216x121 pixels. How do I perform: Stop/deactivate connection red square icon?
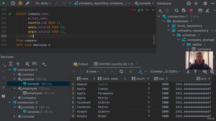click(x=191, y=10)
